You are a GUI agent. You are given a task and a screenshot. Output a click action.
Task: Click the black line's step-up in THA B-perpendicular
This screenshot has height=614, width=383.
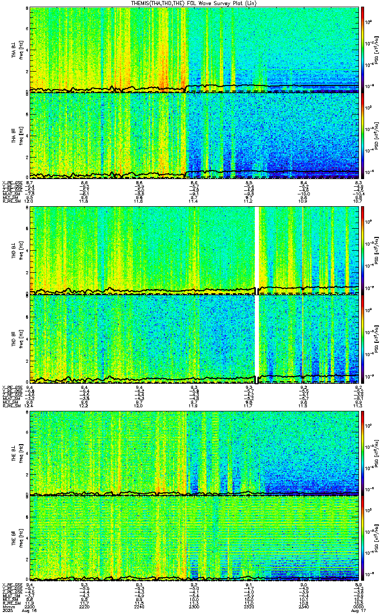(185, 87)
